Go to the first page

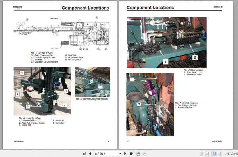84,154
